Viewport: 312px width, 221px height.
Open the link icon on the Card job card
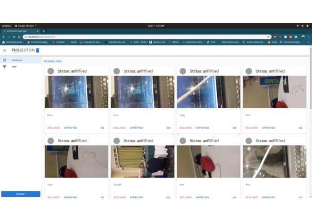click(x=300, y=128)
